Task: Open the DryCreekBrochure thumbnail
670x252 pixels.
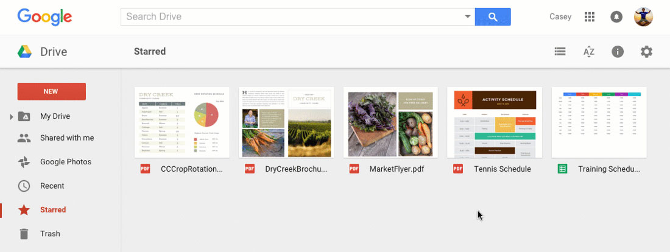Action: point(286,122)
